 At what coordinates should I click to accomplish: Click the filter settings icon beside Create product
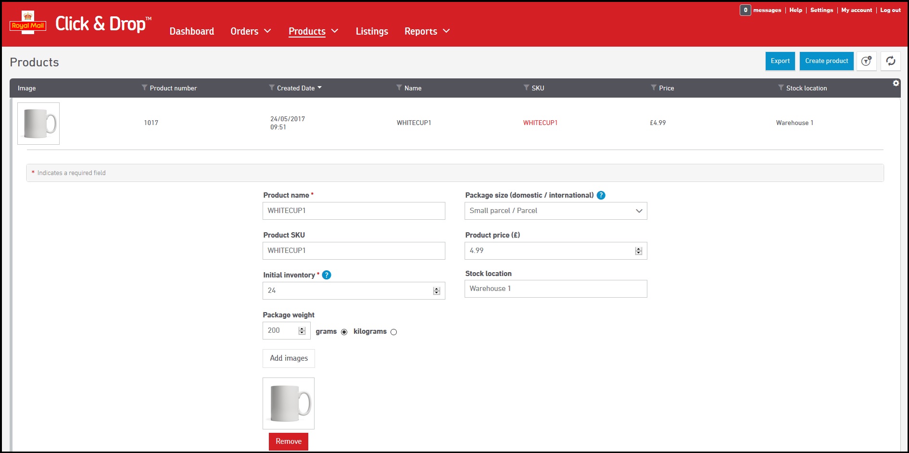click(x=866, y=61)
